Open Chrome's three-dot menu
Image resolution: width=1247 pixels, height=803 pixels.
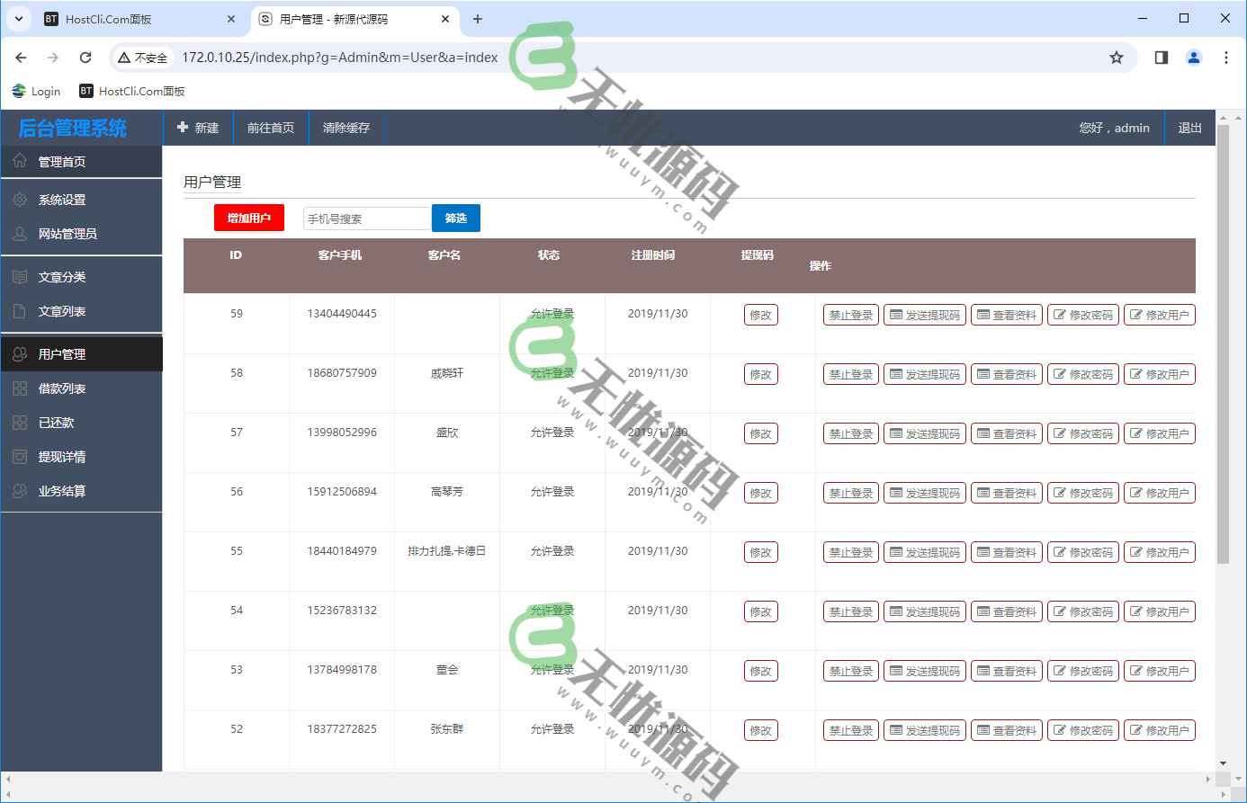(1225, 58)
